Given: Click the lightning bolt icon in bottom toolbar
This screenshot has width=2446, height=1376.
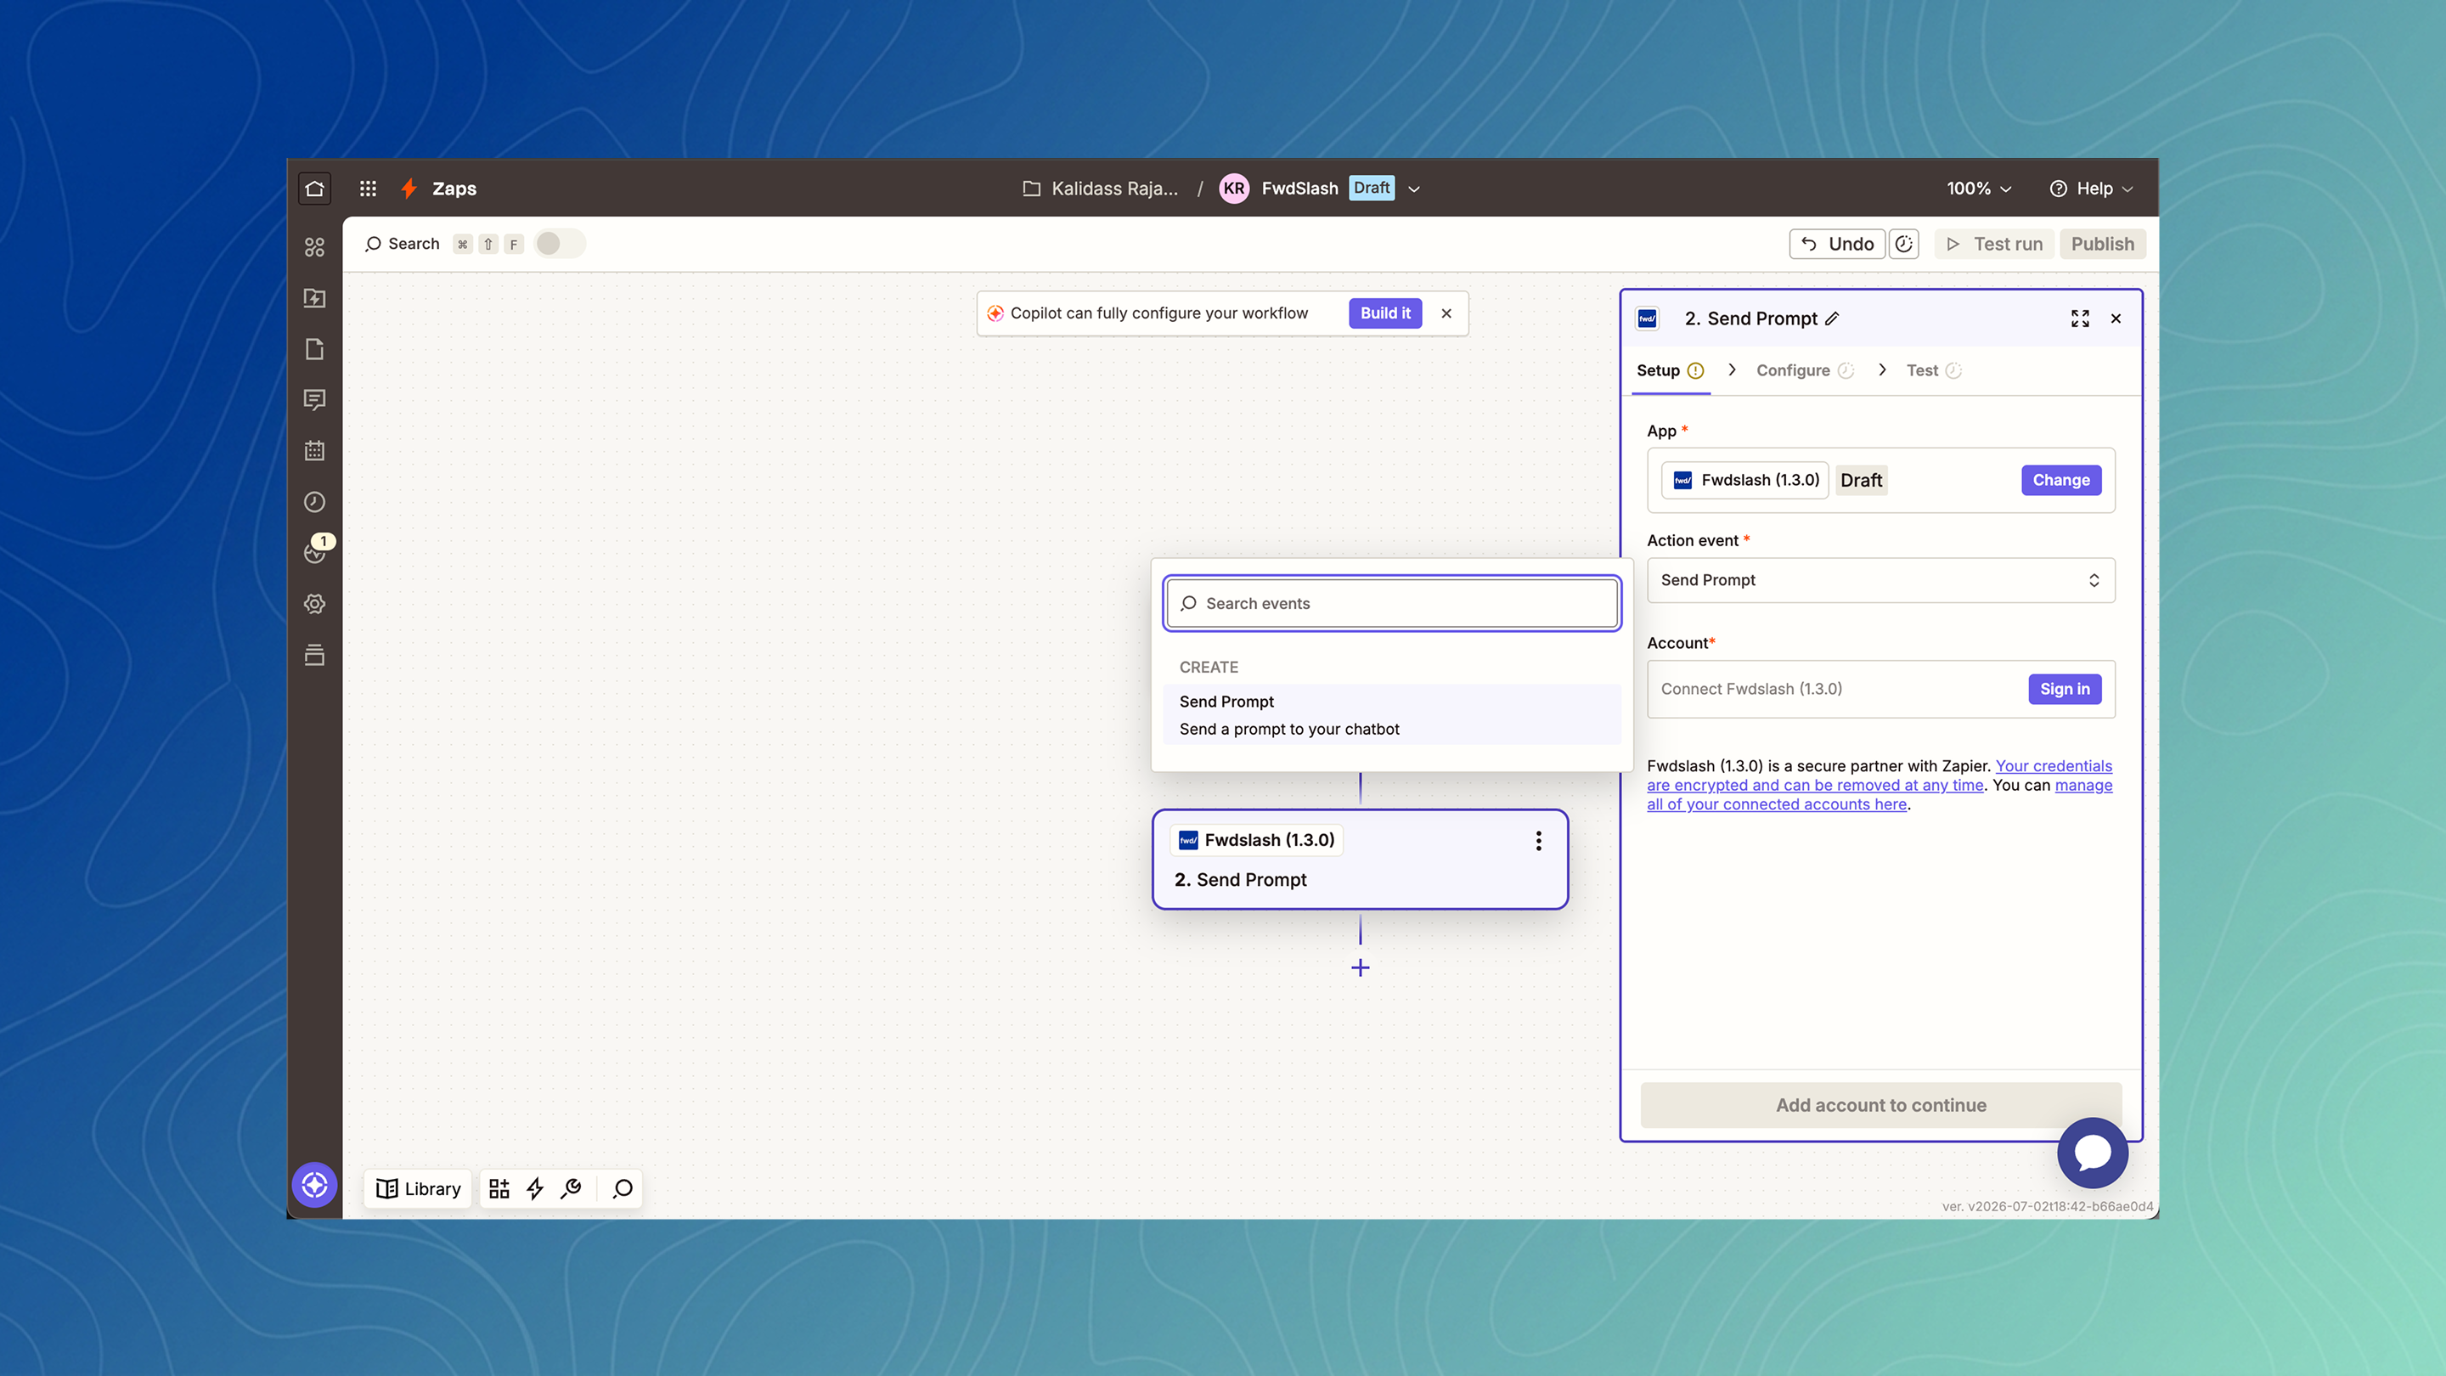Looking at the screenshot, I should (x=536, y=1189).
